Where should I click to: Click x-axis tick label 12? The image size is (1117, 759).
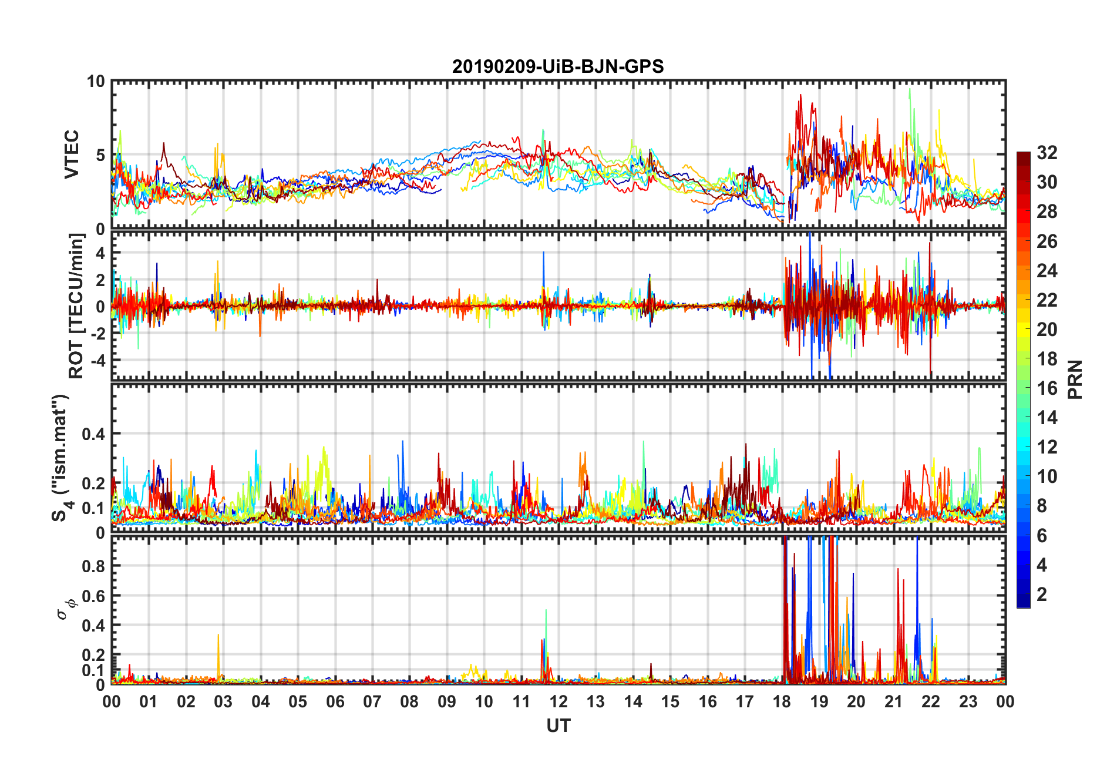pyautogui.click(x=558, y=701)
